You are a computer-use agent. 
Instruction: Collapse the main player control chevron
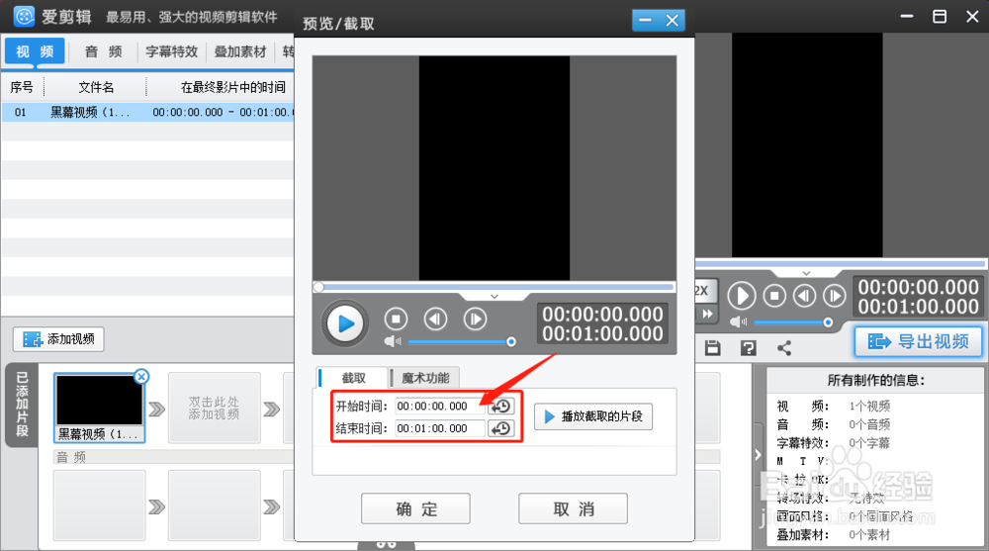click(x=806, y=273)
